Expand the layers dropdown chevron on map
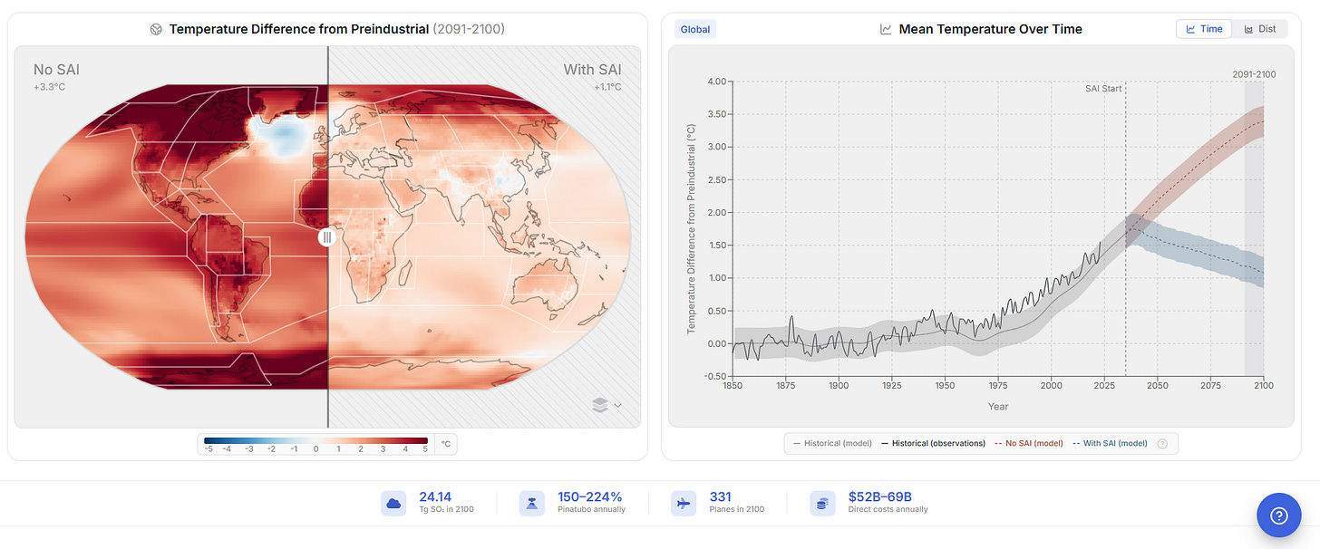Screen dimensions: 1320x549 618,405
